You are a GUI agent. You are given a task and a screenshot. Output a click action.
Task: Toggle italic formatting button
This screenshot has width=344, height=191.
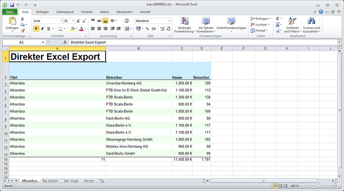(42, 29)
